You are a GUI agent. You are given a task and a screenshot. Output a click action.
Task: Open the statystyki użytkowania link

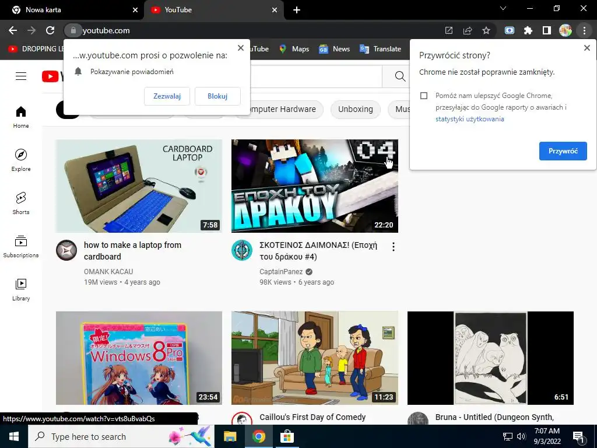tap(469, 119)
